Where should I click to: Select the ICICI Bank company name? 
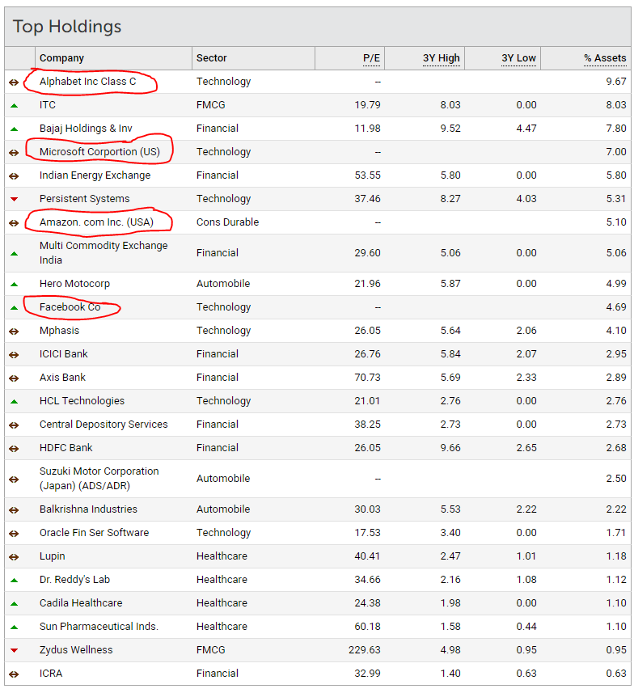pyautogui.click(x=64, y=353)
